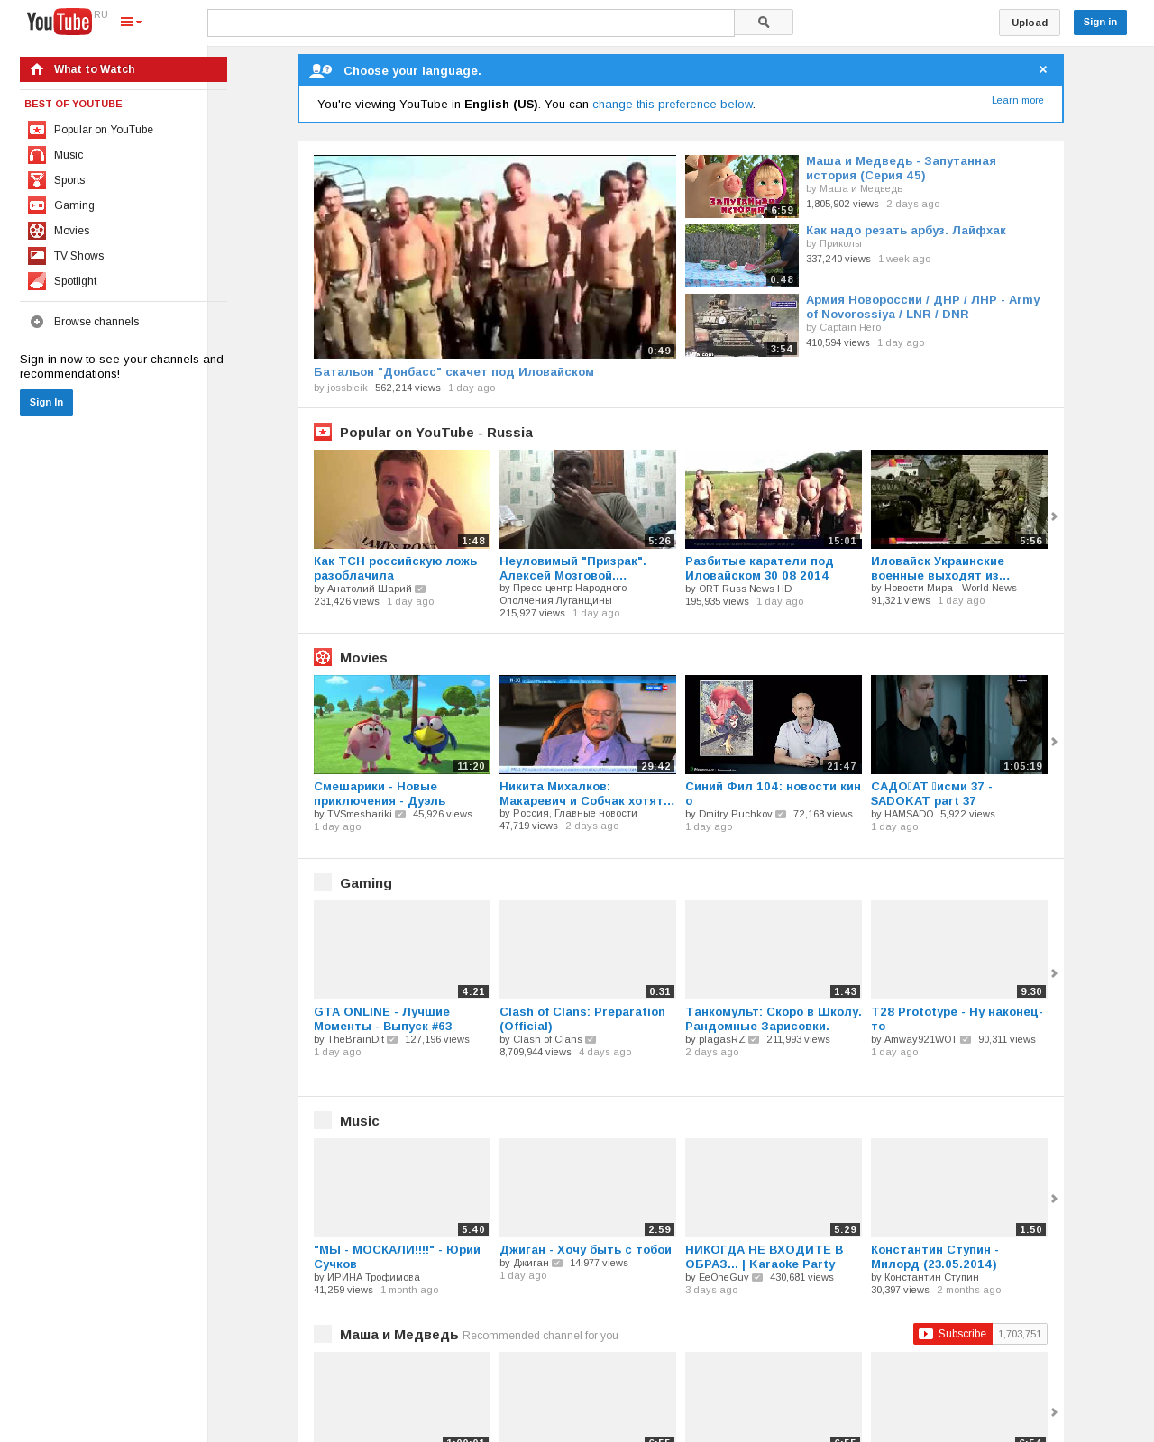Select What to Watch in sidebar
Image resolution: width=1154 pixels, height=1442 pixels.
(x=124, y=69)
